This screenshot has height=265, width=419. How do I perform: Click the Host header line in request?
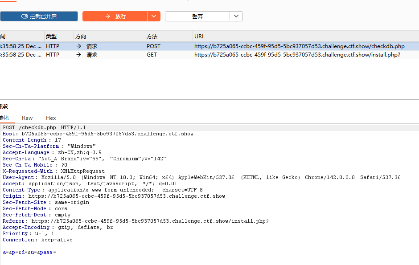98,134
